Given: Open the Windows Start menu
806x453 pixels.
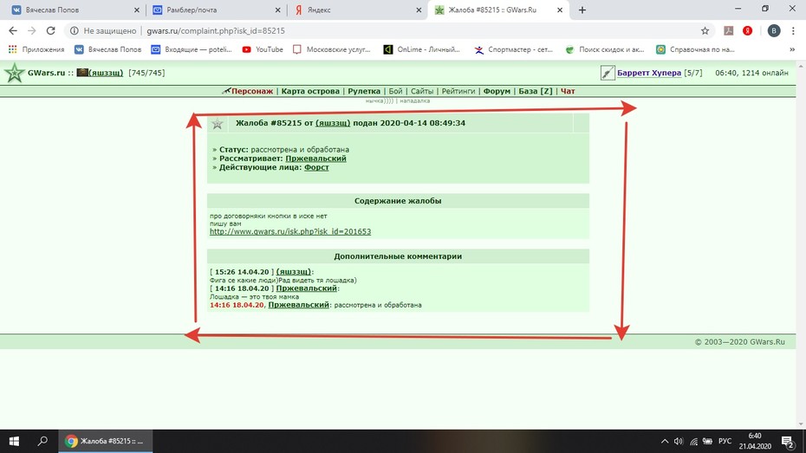Looking at the screenshot, I should coord(14,441).
